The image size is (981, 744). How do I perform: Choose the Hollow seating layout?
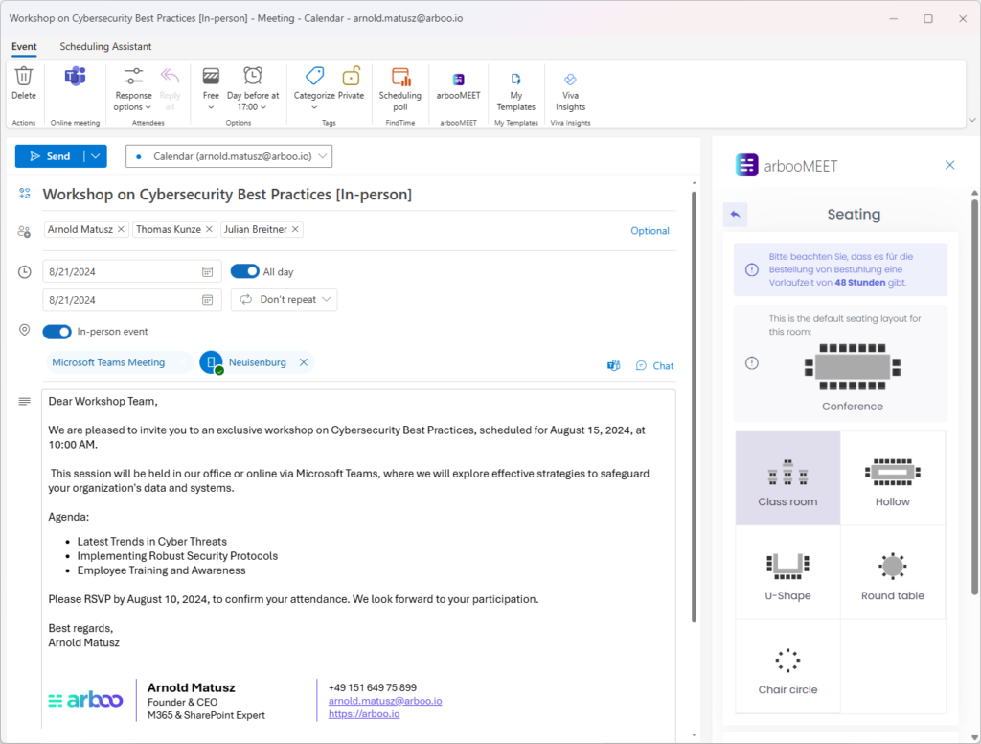pos(893,478)
